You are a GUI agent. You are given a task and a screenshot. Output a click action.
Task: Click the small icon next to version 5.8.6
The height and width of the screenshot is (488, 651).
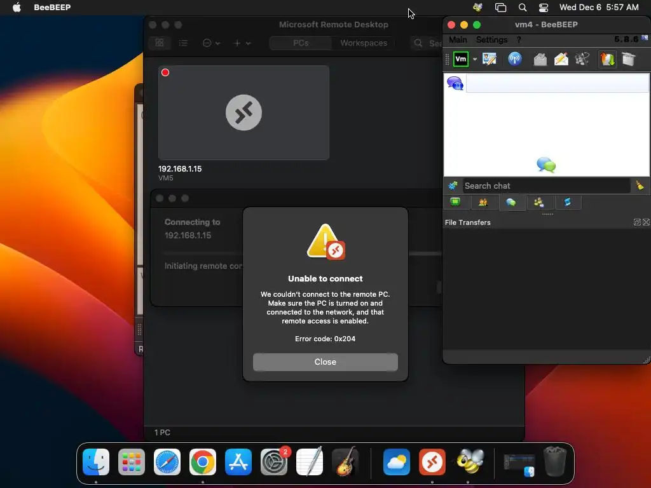coord(645,38)
